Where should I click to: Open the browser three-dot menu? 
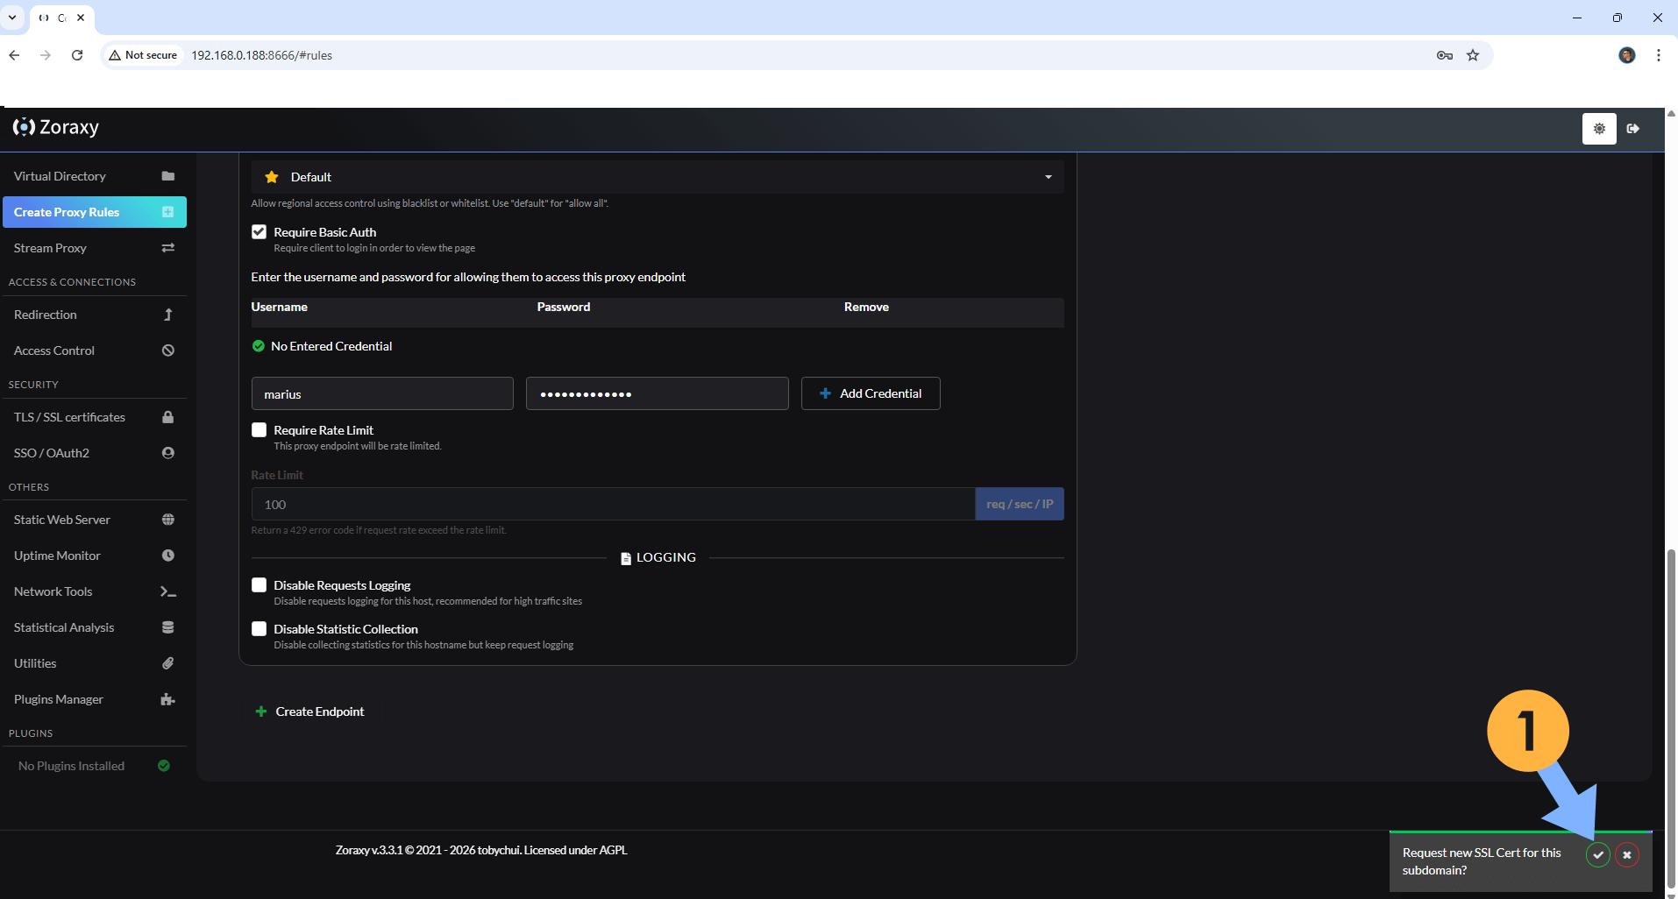pos(1658,55)
